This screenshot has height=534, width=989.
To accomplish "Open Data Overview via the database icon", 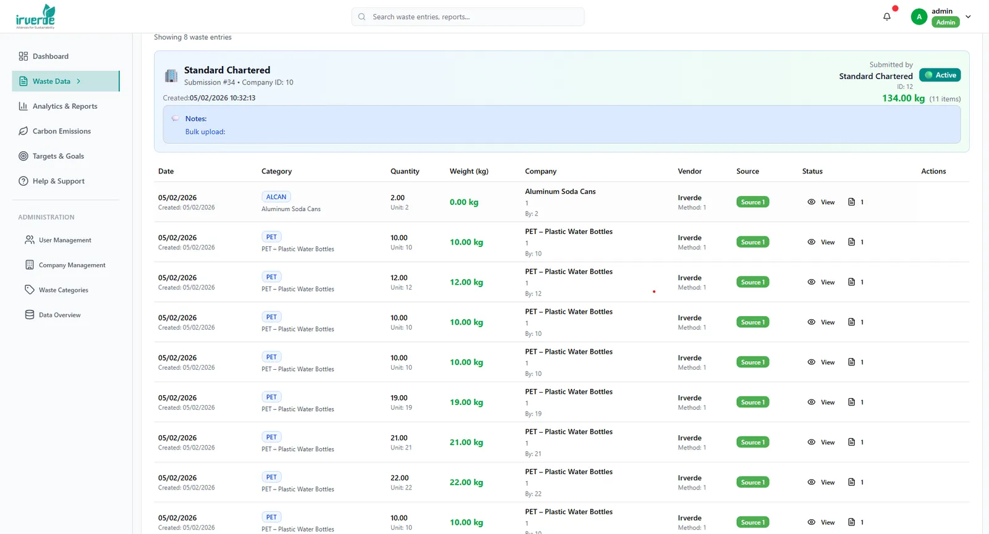I will [x=30, y=315].
